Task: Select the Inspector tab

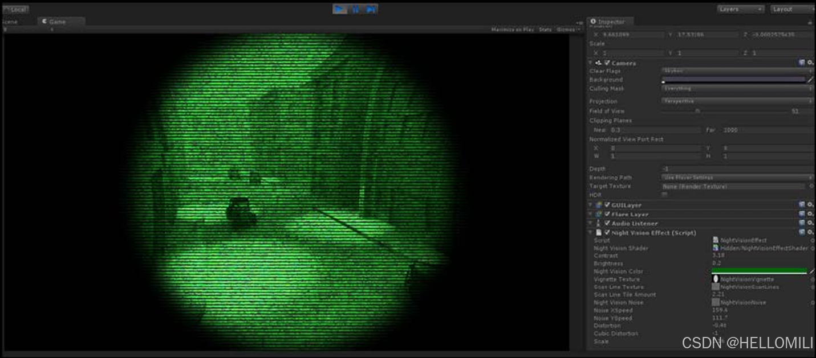Action: point(610,22)
